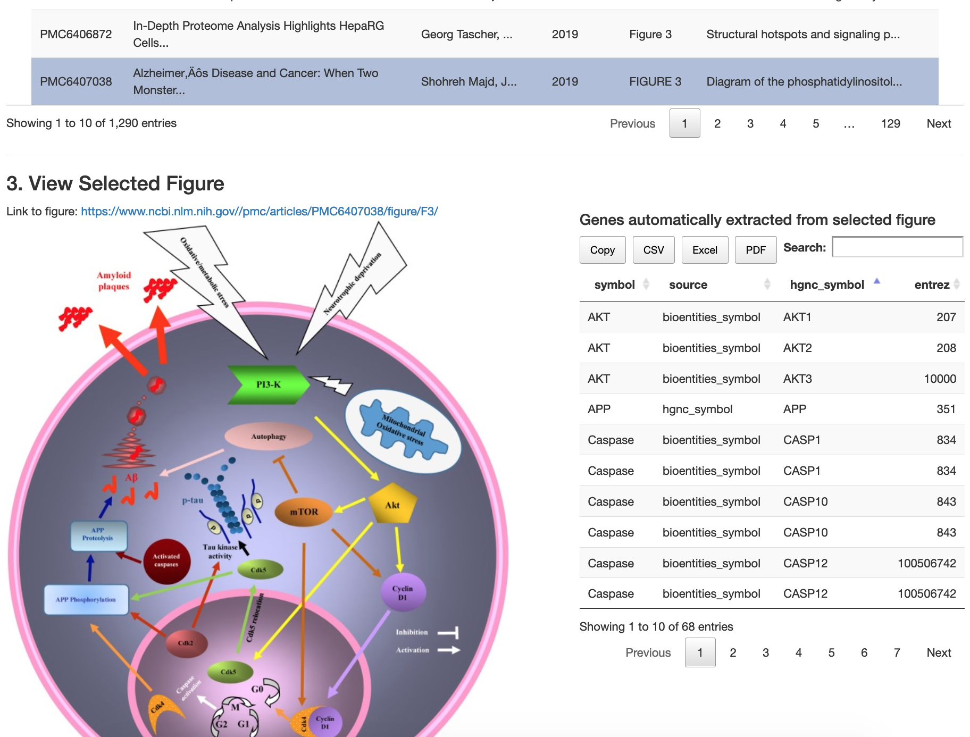Export gene table as CSV
The width and height of the screenshot is (970, 737).
pos(653,250)
